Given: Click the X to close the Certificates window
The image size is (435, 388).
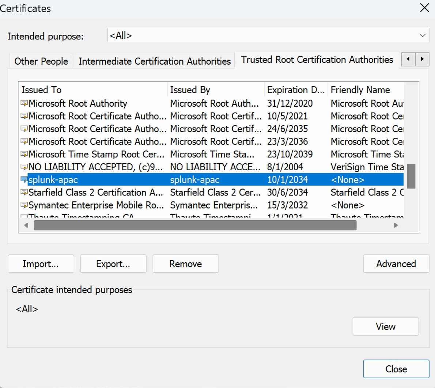Looking at the screenshot, I should click(424, 8).
